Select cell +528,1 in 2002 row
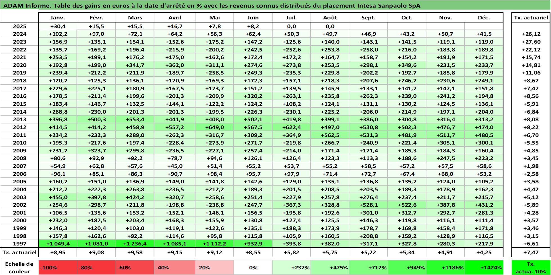The image size is (551, 275). click(368, 205)
